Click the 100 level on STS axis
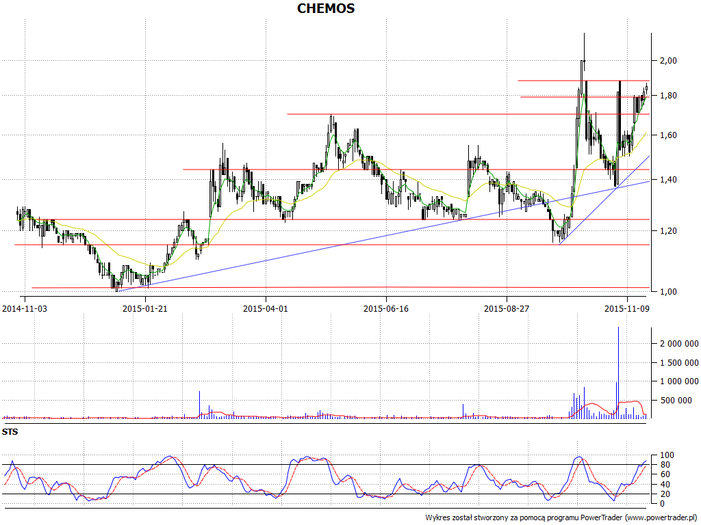Screen dimensions: 701x525 667,455
